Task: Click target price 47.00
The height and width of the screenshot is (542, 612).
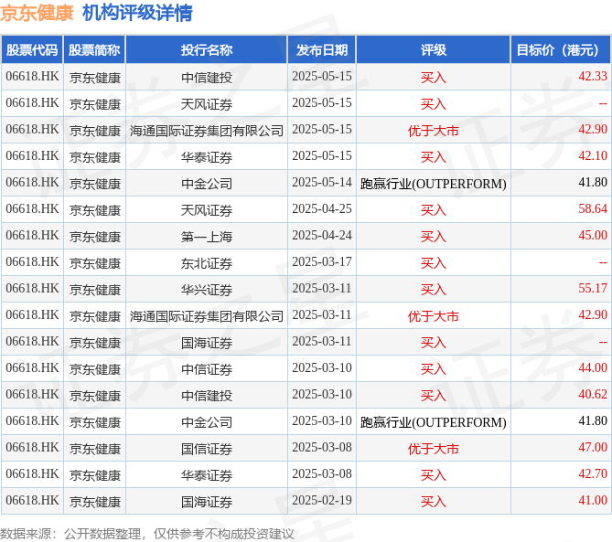Action: [x=593, y=447]
